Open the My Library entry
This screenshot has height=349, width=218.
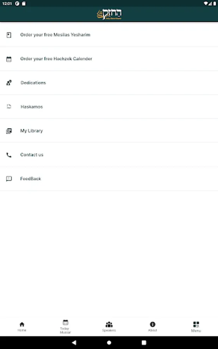(109, 131)
